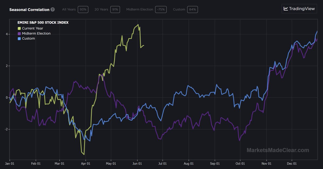Click the Custom blue legend swatch
The height and width of the screenshot is (169, 323).
(x=19, y=39)
